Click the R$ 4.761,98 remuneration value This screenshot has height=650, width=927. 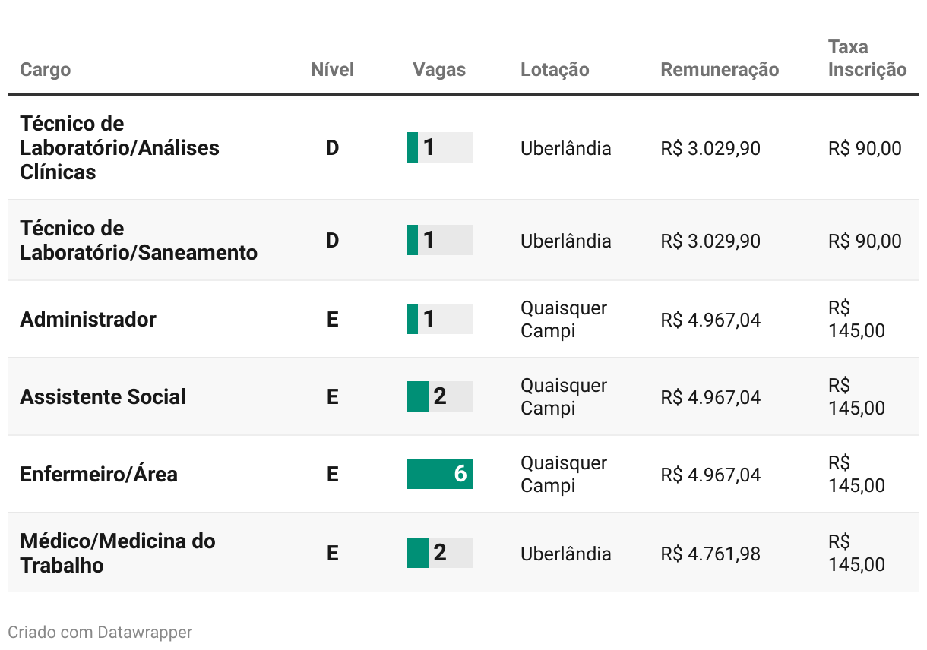pyautogui.click(x=710, y=554)
